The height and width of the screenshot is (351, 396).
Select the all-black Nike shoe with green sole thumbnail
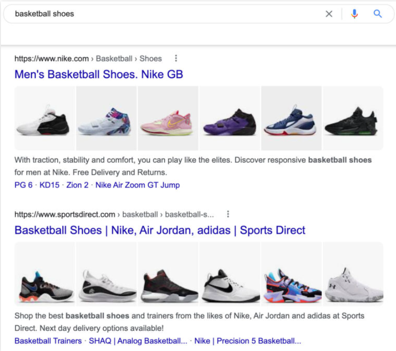coord(353,118)
